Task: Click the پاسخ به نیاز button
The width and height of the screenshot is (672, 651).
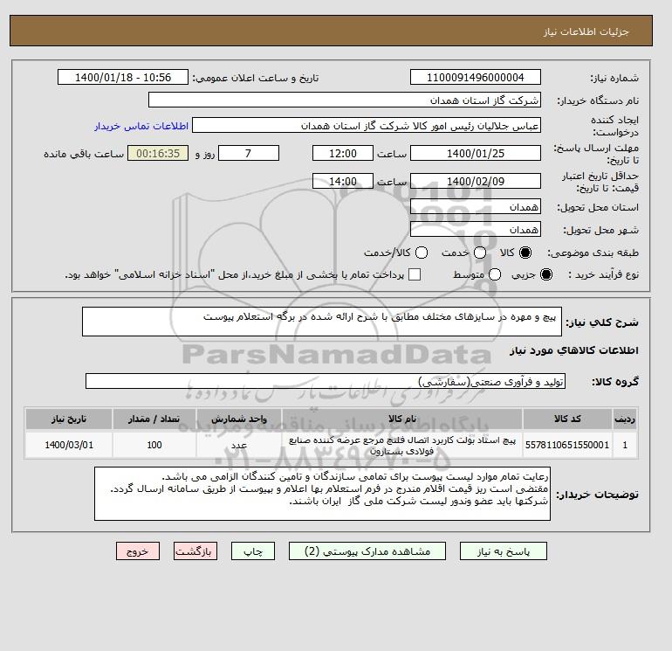Action: 504,551
